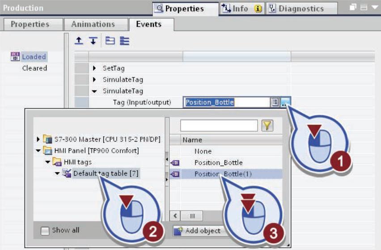Select the Loaded event
The image size is (381, 250).
[x=34, y=57]
